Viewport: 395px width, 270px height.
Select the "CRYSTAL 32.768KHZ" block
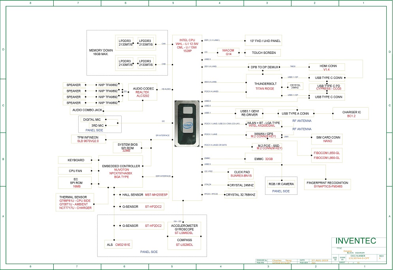(x=241, y=195)
